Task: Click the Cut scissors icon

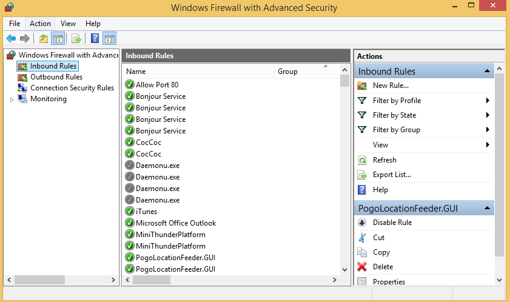Action: point(362,238)
